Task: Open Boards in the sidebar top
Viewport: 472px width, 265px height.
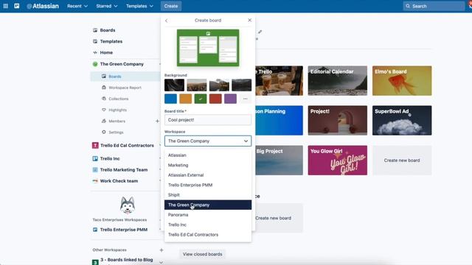Action: 108,30
